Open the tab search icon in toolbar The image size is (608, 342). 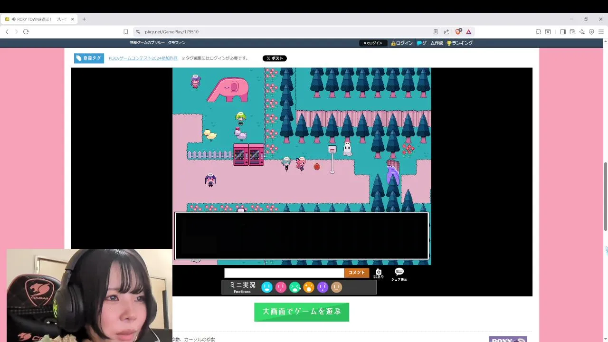(x=548, y=32)
